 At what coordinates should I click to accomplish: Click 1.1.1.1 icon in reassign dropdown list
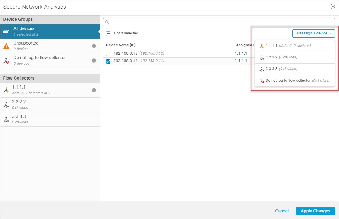coord(262,46)
